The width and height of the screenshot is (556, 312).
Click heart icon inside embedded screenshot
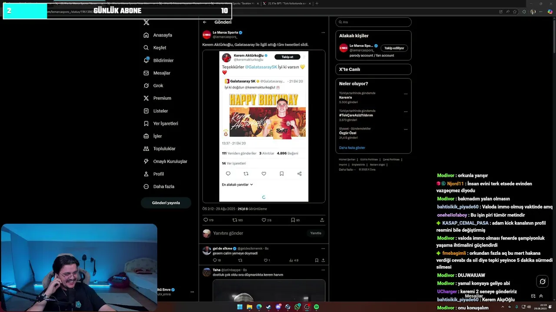click(264, 174)
